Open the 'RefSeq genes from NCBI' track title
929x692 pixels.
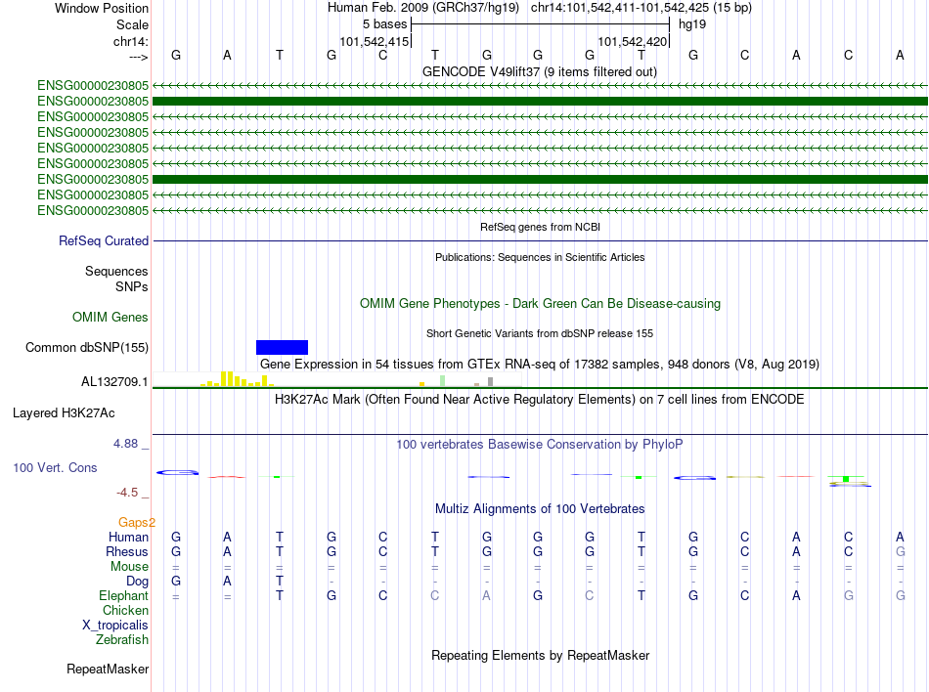540,227
